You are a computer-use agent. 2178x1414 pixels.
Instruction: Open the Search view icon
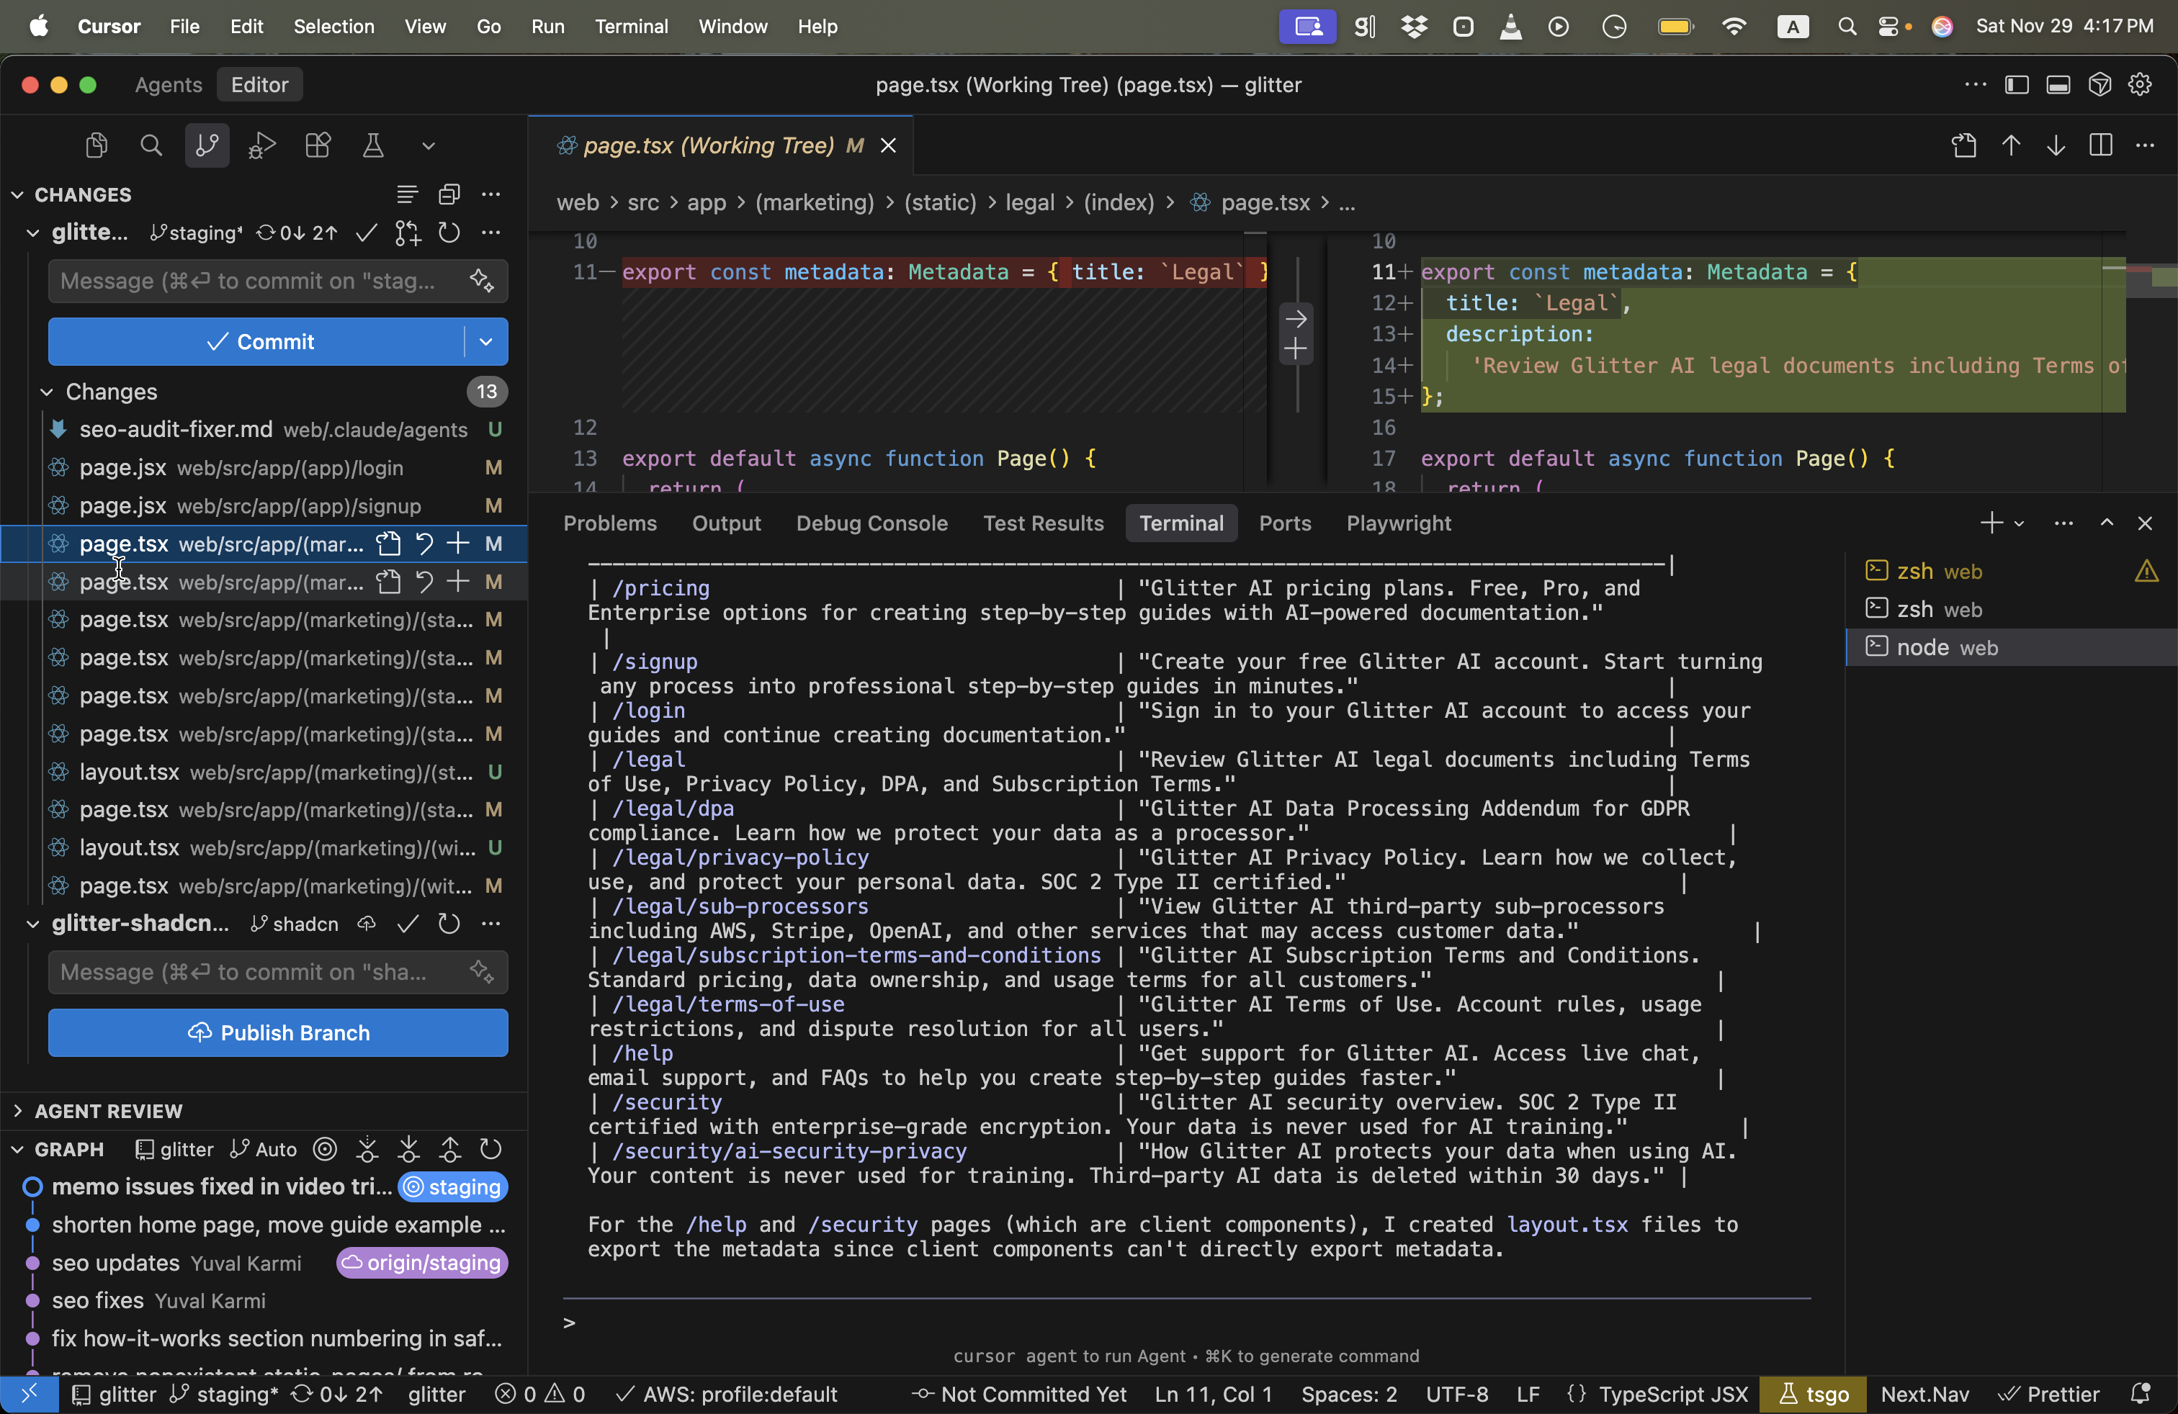click(151, 145)
